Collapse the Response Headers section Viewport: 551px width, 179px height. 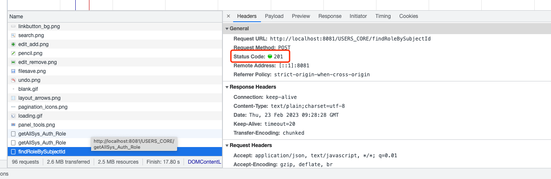pyautogui.click(x=227, y=87)
